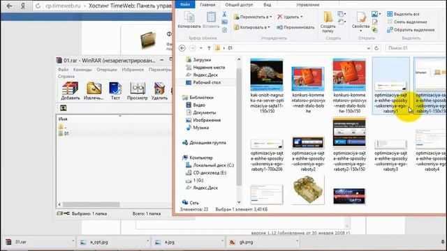Click the Поиск: 01 search field
This screenshot has width=447, height=251.
point(416,48)
